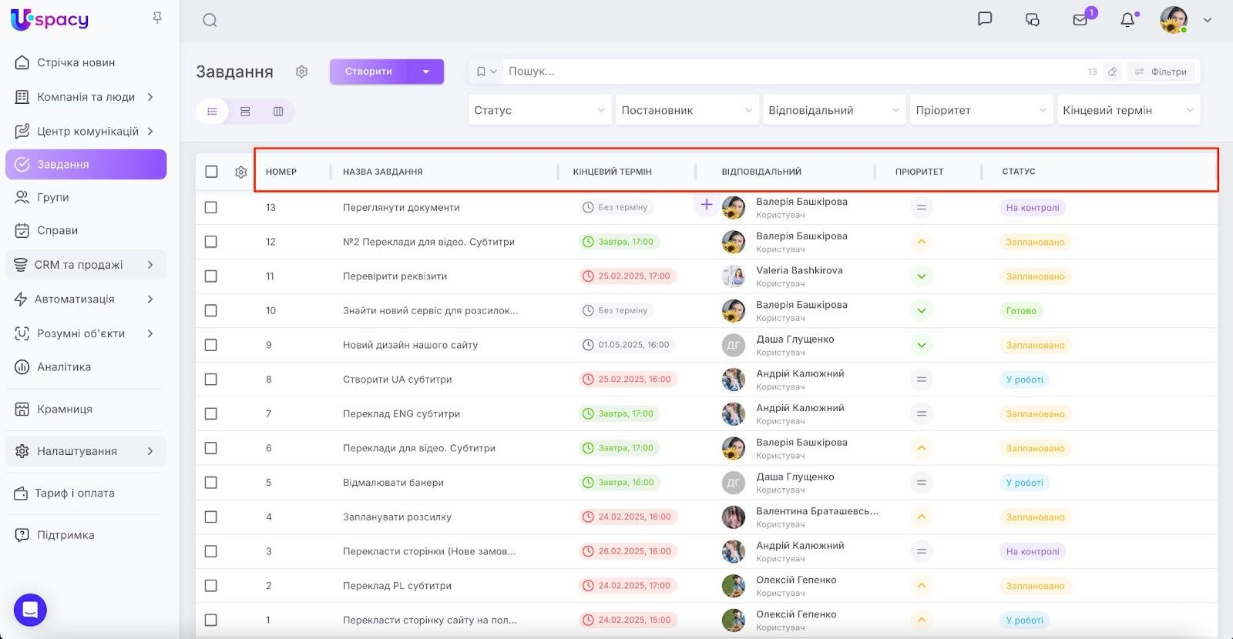Open task settings gear beside Завдання title
1233x639 pixels.
point(301,72)
